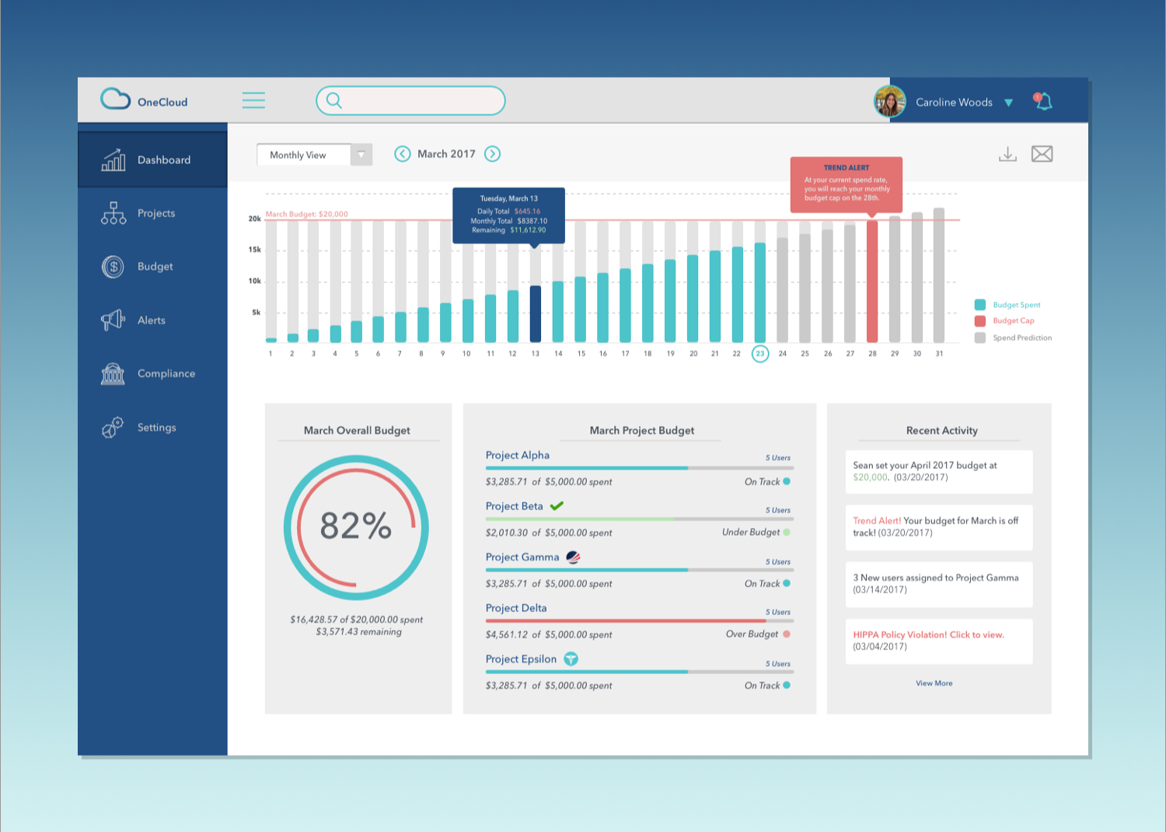Image resolution: width=1166 pixels, height=832 pixels.
Task: Click the $20,000 amount in recent activity
Action: (871, 477)
